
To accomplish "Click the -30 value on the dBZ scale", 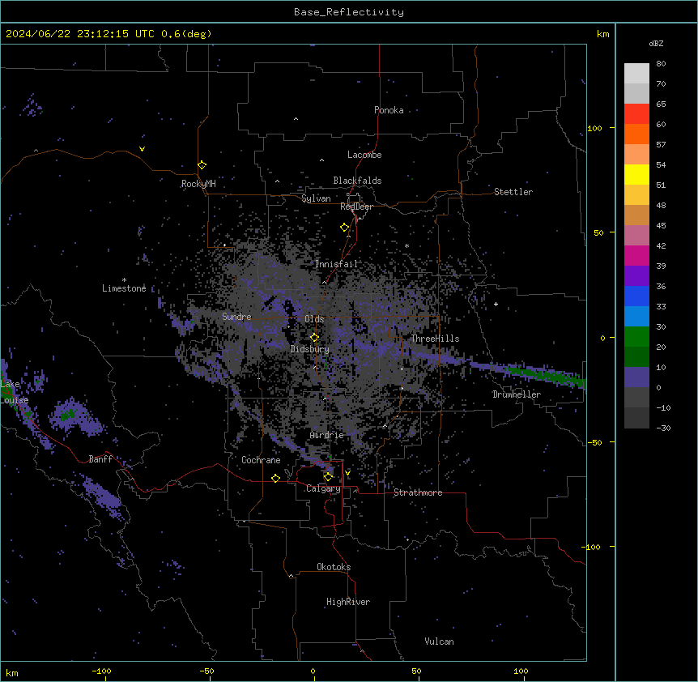I will pyautogui.click(x=663, y=428).
